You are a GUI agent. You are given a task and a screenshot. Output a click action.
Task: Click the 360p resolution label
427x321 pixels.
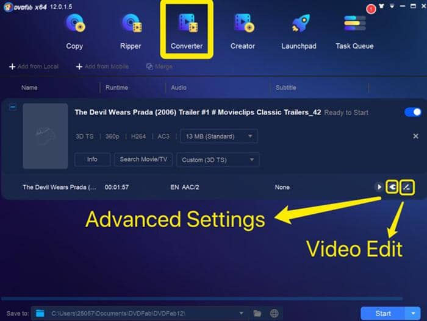pos(112,136)
